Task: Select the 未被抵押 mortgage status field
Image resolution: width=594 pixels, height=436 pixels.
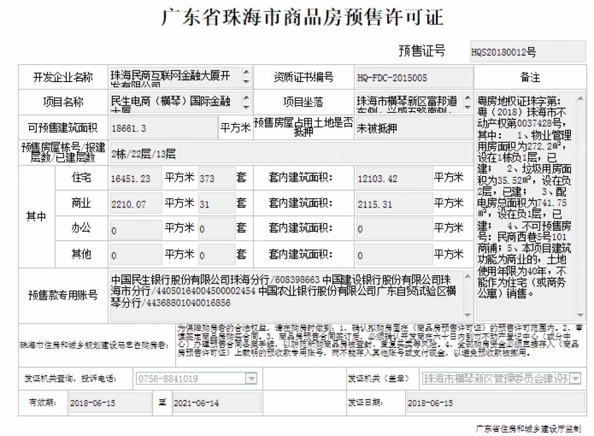Action: [x=415, y=128]
